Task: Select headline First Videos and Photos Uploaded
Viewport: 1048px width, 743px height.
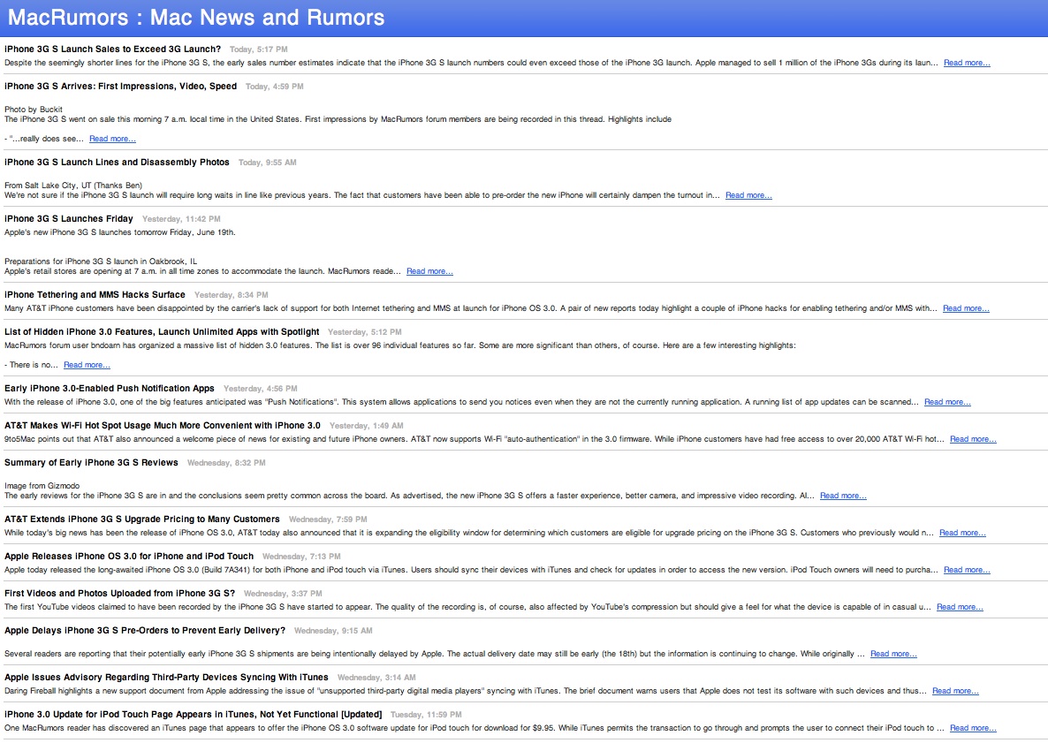Action: click(119, 594)
